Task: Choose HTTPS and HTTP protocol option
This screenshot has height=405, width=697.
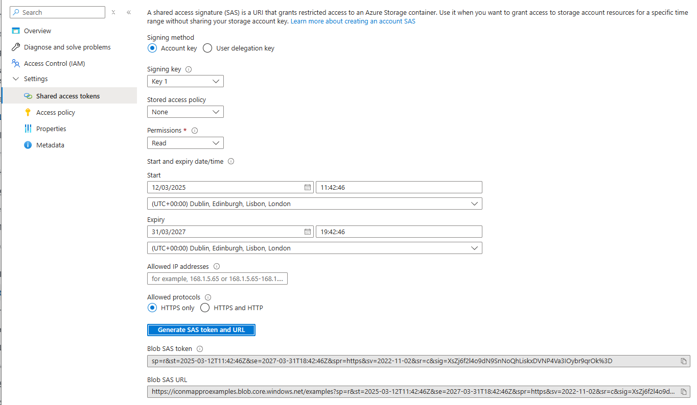Action: pyautogui.click(x=205, y=308)
